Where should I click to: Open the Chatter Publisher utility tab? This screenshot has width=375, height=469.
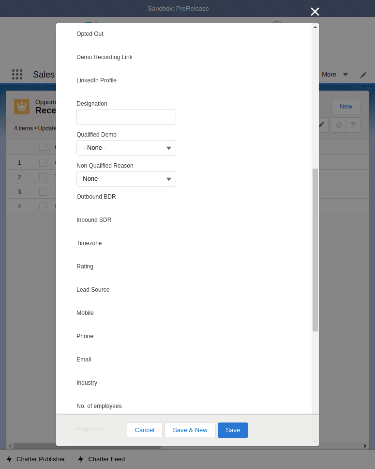(41, 459)
